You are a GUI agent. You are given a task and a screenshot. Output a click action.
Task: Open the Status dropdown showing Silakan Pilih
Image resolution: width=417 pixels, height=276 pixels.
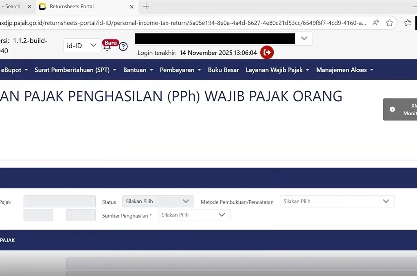158,201
